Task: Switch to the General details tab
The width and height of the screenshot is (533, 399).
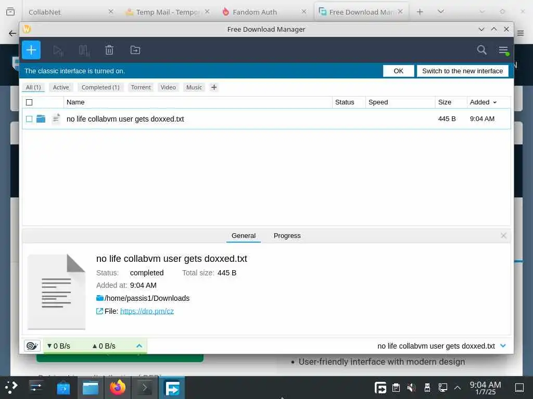Action: point(244,235)
